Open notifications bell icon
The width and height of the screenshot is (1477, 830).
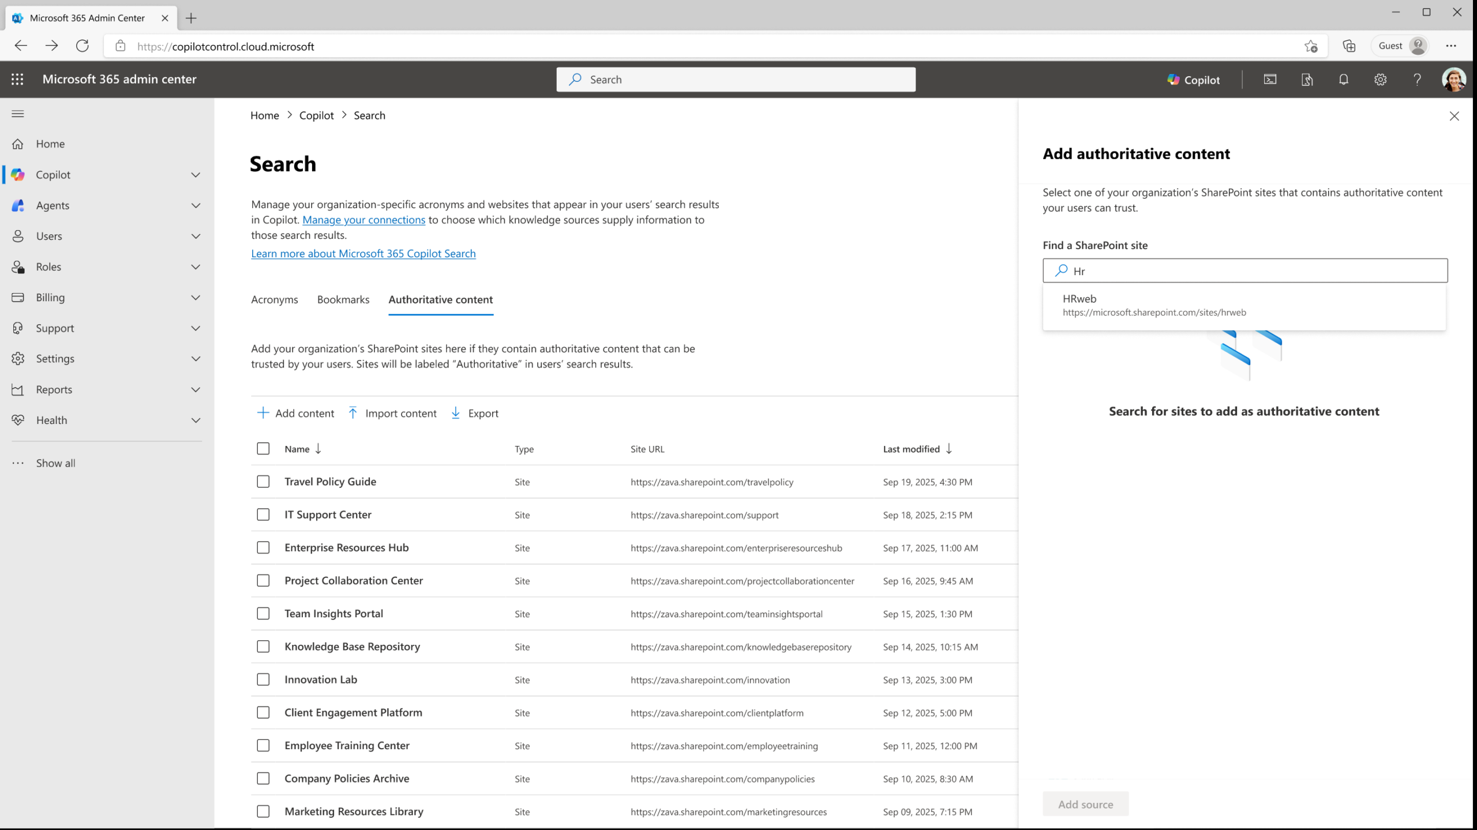(x=1344, y=80)
